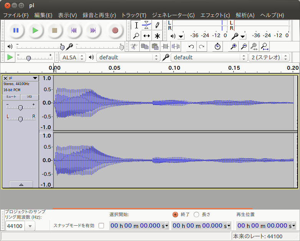
Task: Open the ALSA audio host dropdown
Action: click(73, 57)
